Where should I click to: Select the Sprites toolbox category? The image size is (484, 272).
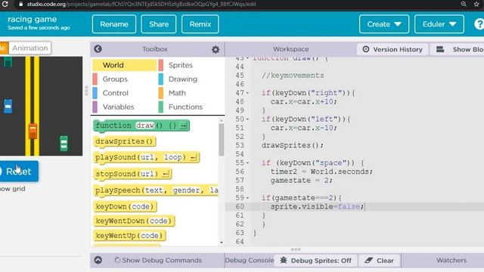pos(180,65)
